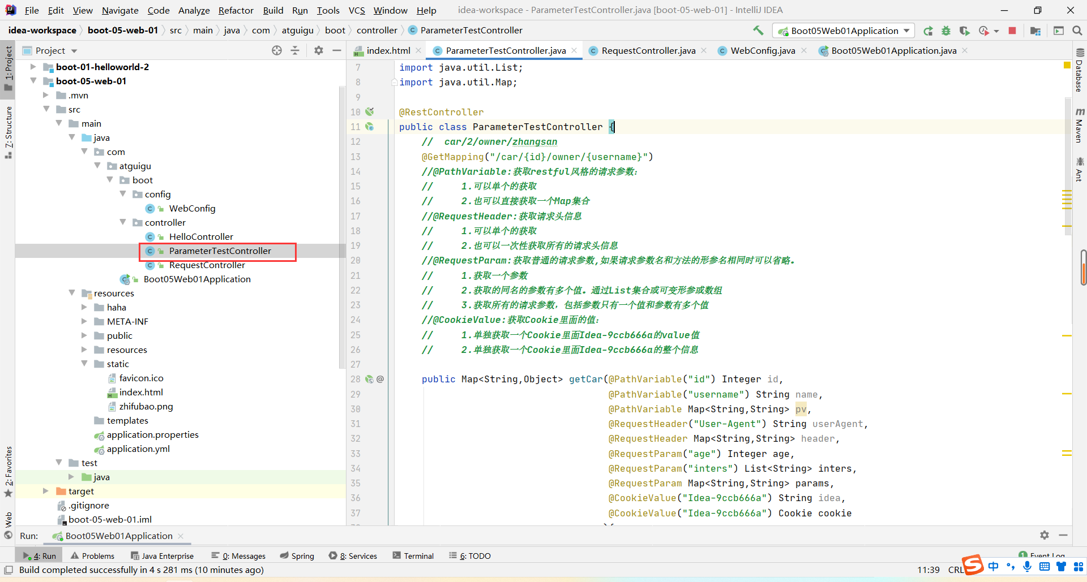The width and height of the screenshot is (1087, 582).
Task: Open the Refactor menu
Action: click(236, 10)
